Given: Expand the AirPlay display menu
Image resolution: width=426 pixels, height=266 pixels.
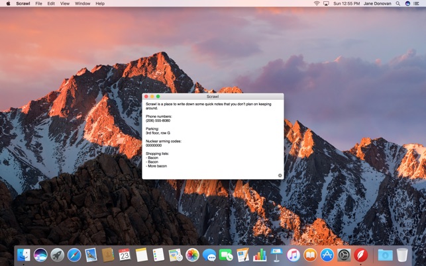Looking at the screenshot, I should tap(325, 3).
